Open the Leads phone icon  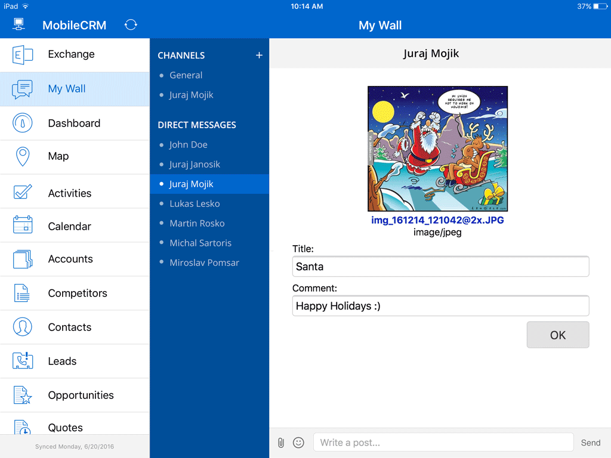pos(22,361)
